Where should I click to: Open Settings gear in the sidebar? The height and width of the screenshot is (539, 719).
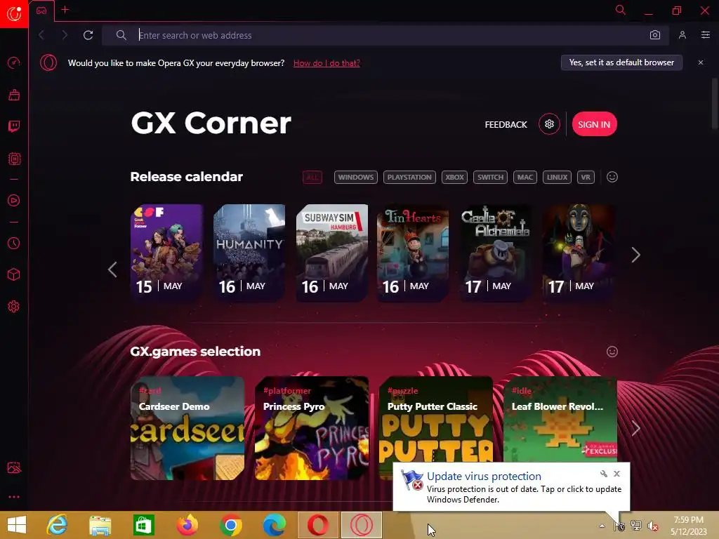coord(14,306)
